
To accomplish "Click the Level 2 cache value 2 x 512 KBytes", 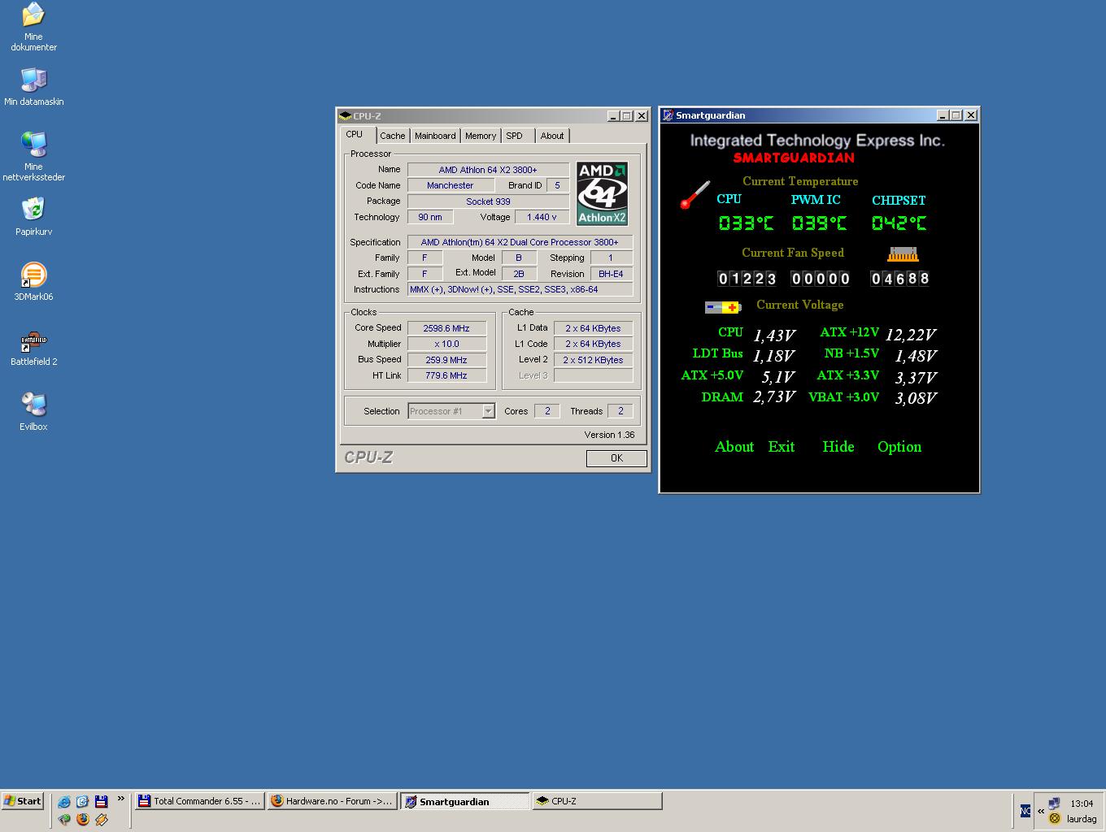I will (593, 360).
